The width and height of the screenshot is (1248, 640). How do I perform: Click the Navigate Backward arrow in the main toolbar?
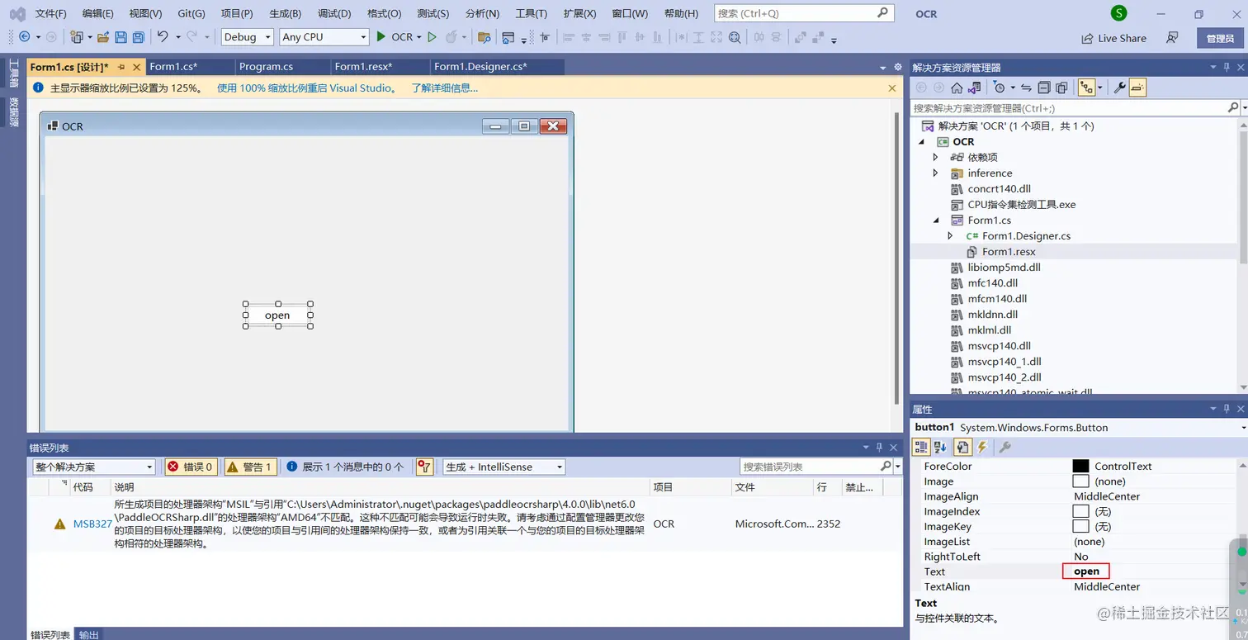(x=24, y=37)
